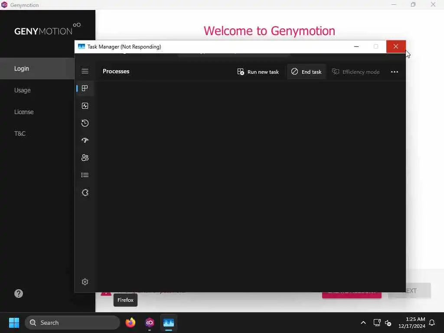The width and height of the screenshot is (444, 333).
Task: Select Usage tab in Genymotion sidebar
Action: tap(23, 90)
